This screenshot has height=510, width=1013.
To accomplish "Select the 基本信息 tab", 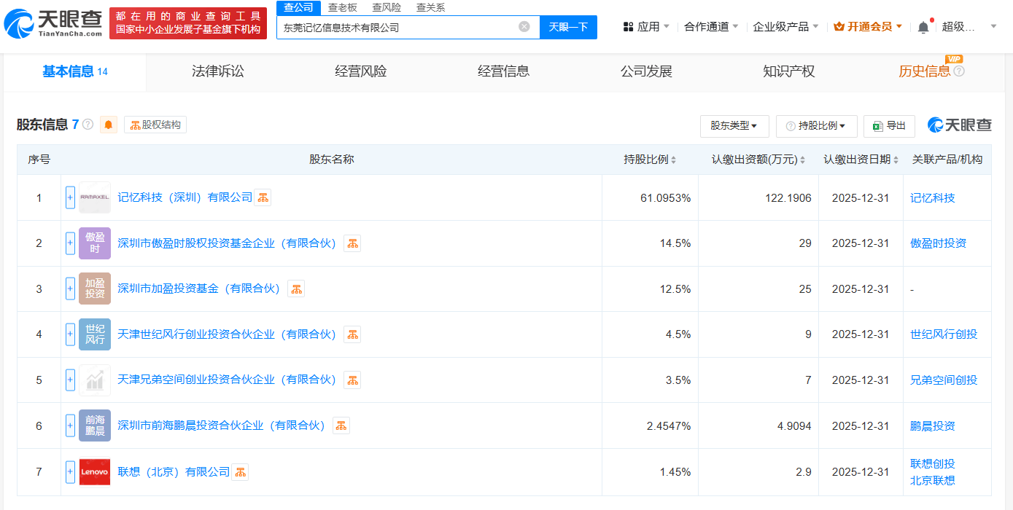I will 75,71.
